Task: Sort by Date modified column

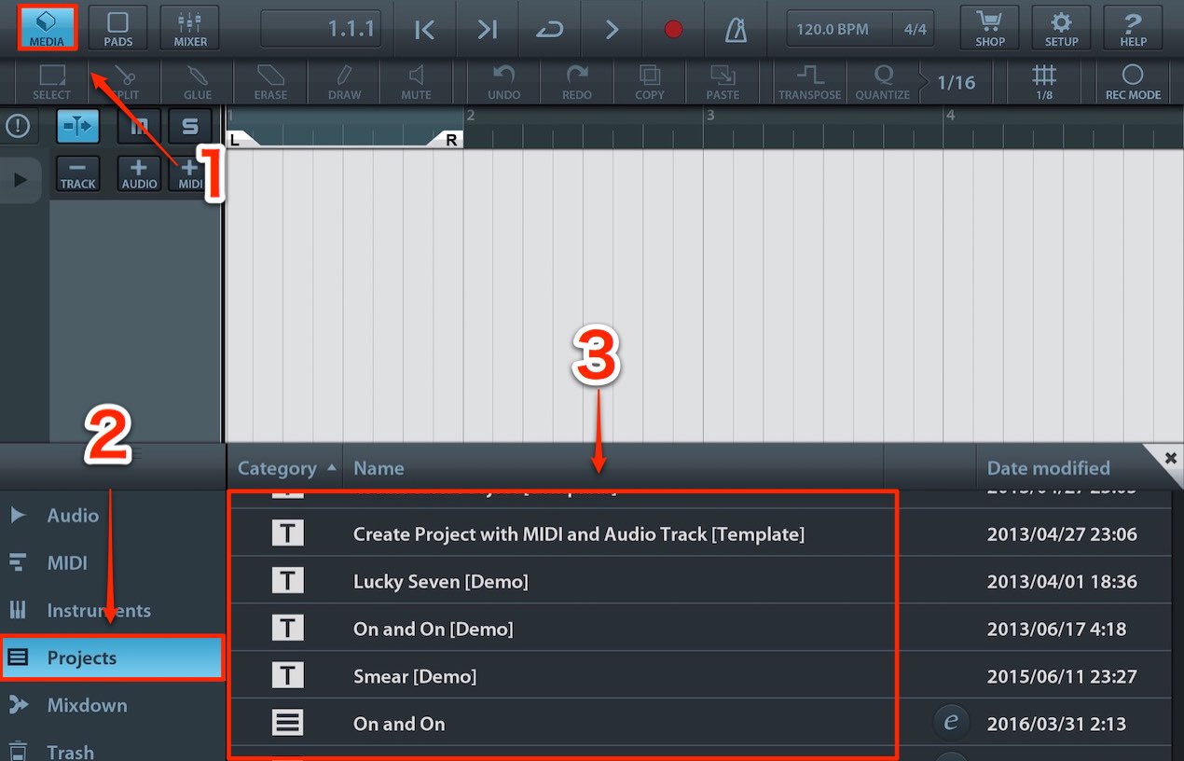Action: coord(1049,468)
